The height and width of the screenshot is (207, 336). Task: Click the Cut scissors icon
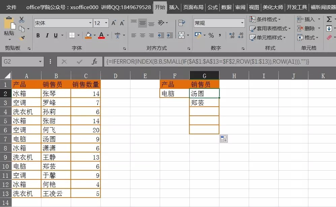click(x=22, y=20)
